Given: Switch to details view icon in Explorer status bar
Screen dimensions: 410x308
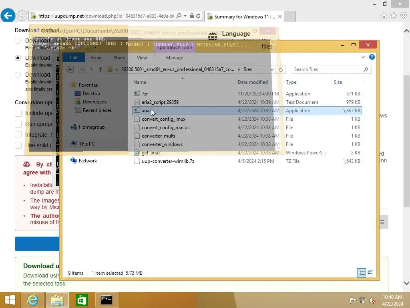Looking at the screenshot, I should coord(362,273).
